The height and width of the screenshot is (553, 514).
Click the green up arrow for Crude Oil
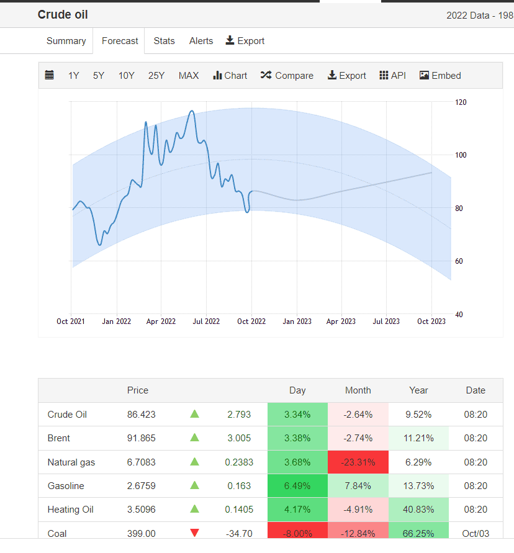click(x=195, y=414)
